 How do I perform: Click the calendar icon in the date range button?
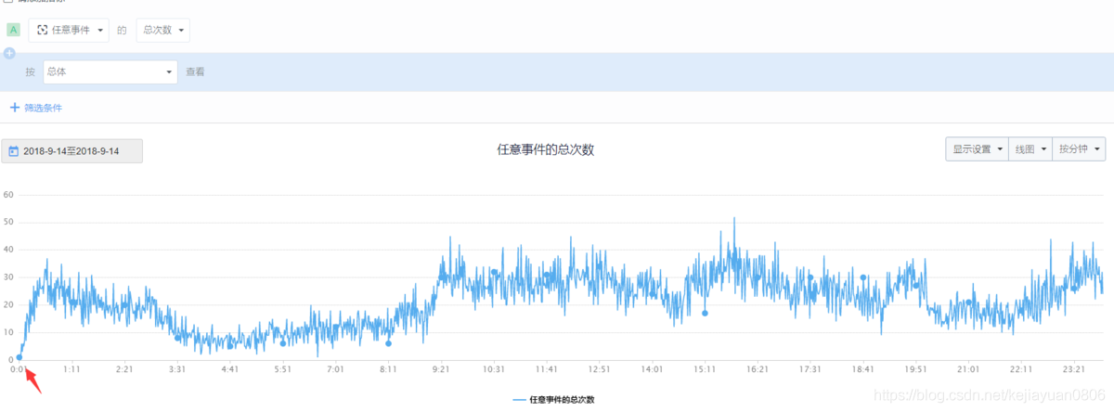(x=13, y=151)
